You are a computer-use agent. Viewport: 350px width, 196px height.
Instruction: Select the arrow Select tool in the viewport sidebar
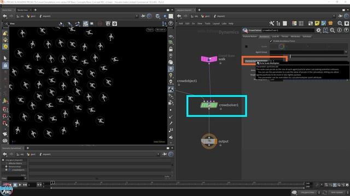tap(5, 58)
